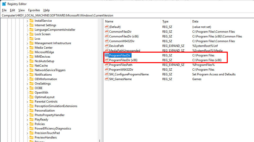Screen dimensions: 254x142
Task: Expand the Lock Screen key
Action: (27, 34)
